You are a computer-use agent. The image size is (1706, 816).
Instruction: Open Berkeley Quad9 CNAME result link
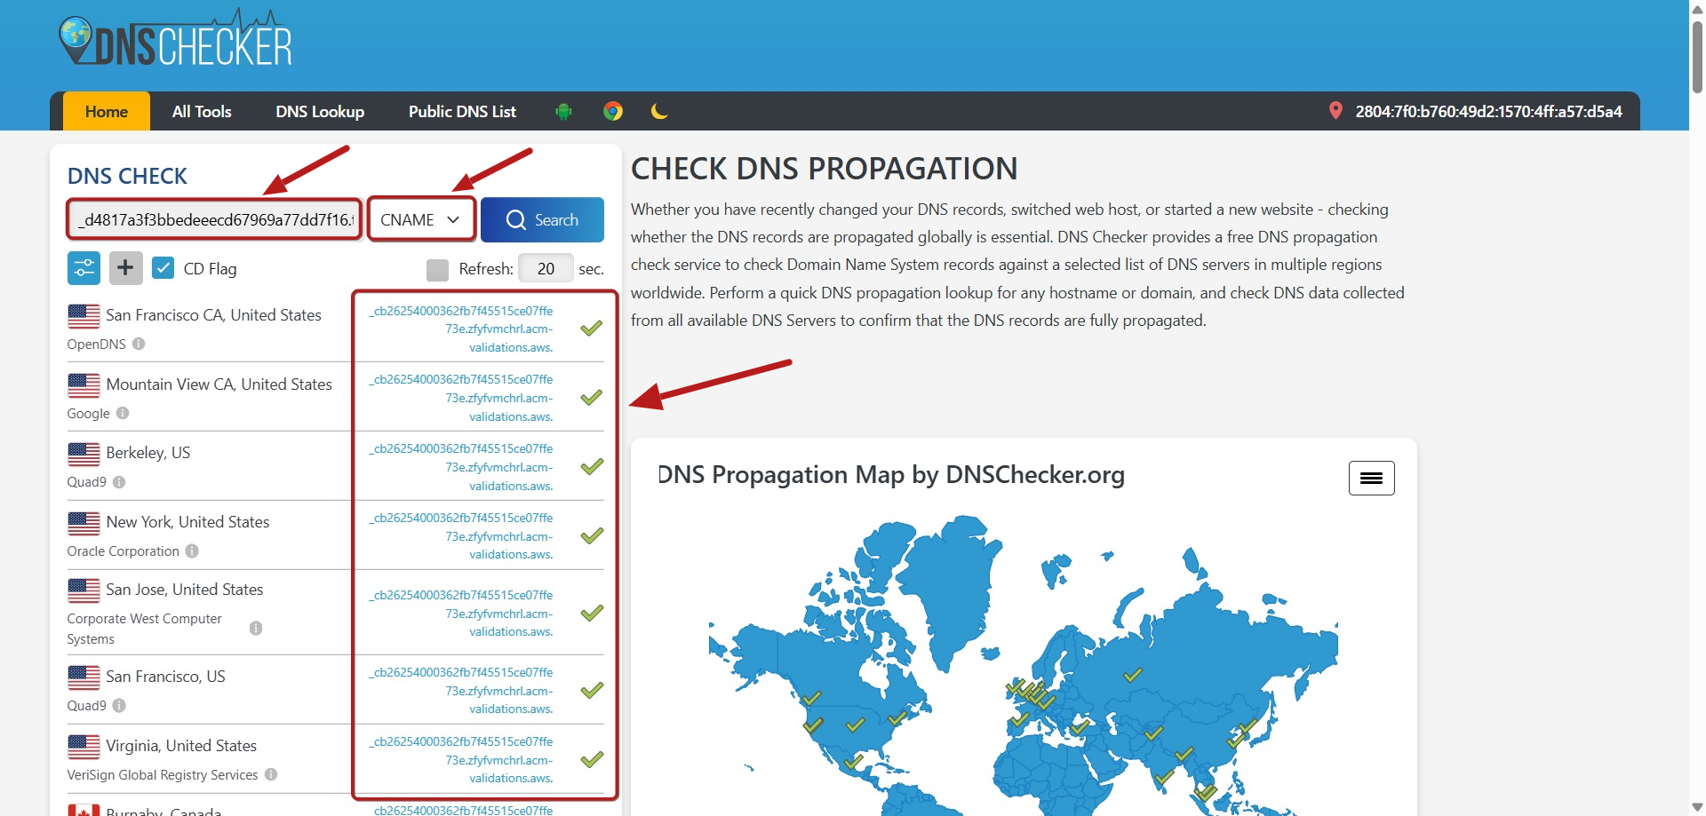coord(461,467)
